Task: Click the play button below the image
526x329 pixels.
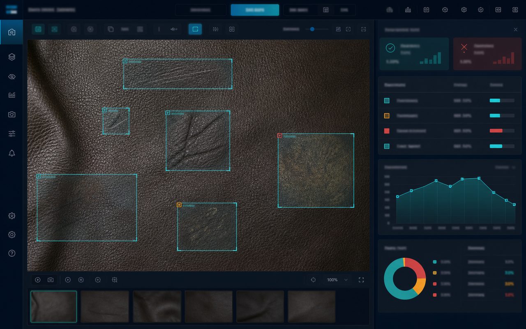Action: pyautogui.click(x=68, y=280)
